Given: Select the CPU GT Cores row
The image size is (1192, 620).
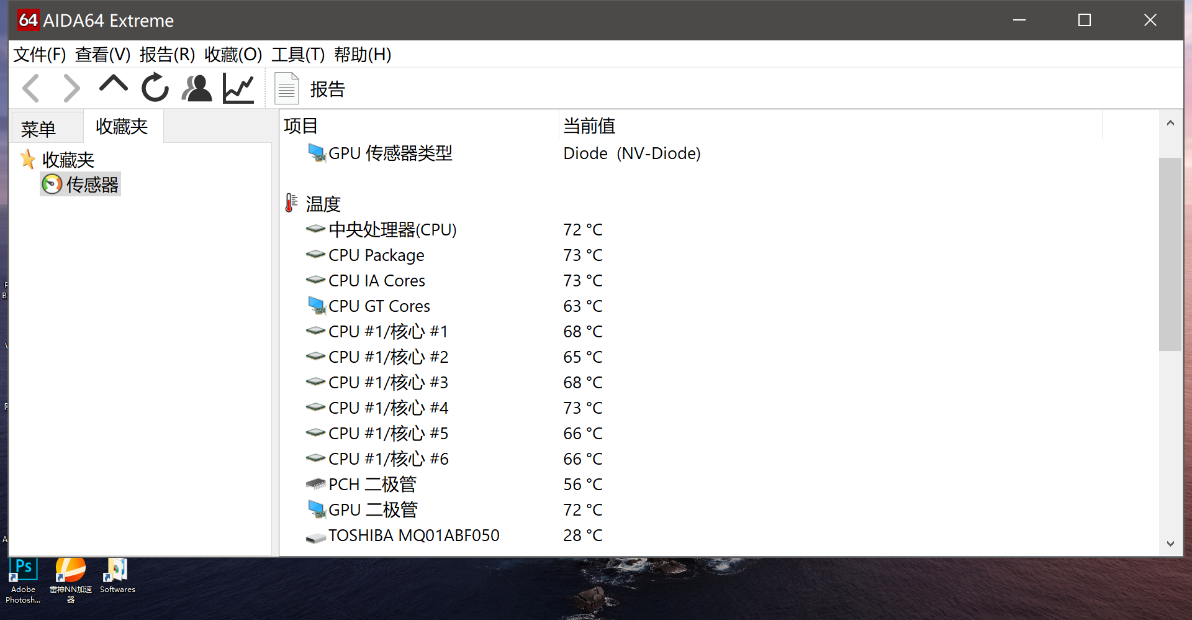Looking at the screenshot, I should (719, 306).
